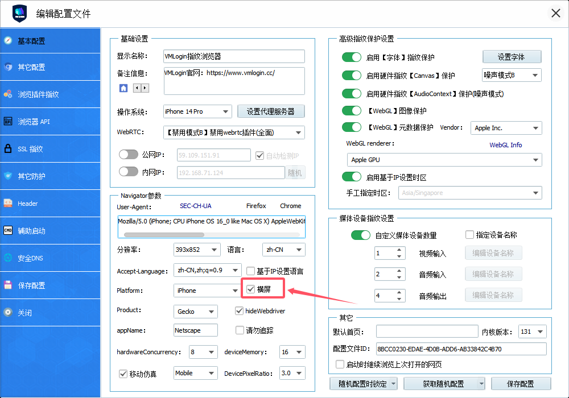
Task: Open the Platform iPhone dropdown
Action: 207,291
